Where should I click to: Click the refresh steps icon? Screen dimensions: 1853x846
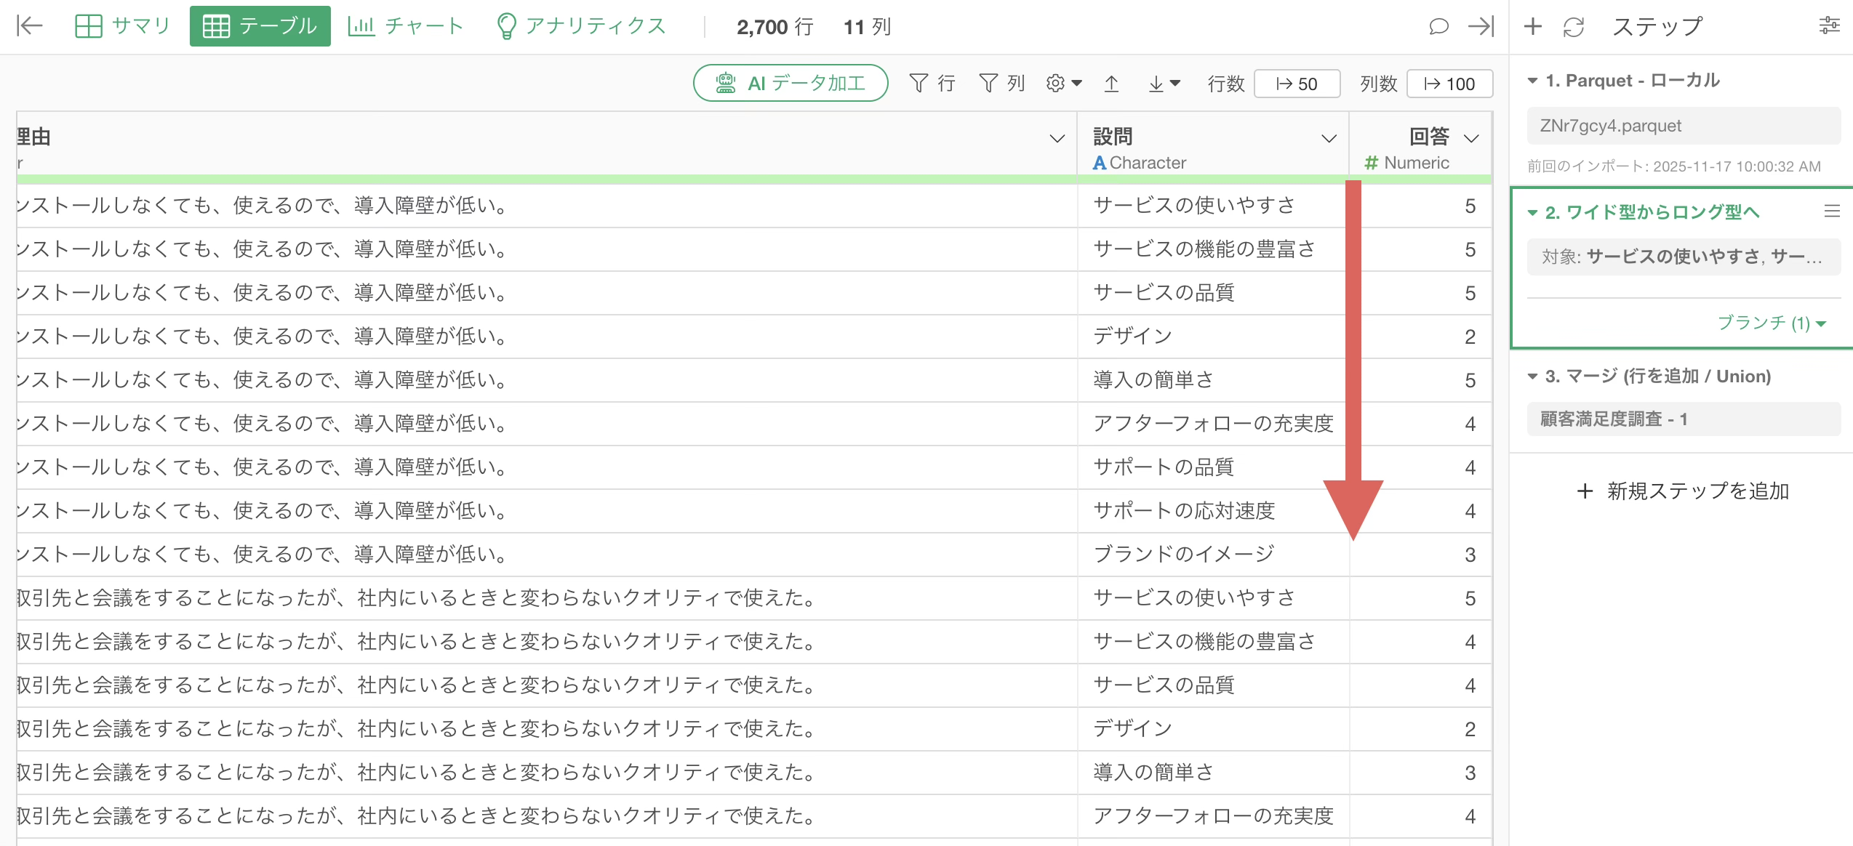(1573, 27)
